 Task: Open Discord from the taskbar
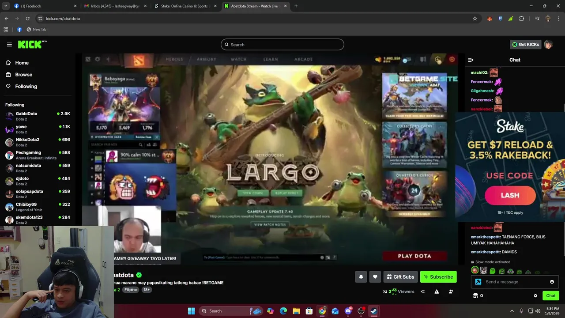348,311
